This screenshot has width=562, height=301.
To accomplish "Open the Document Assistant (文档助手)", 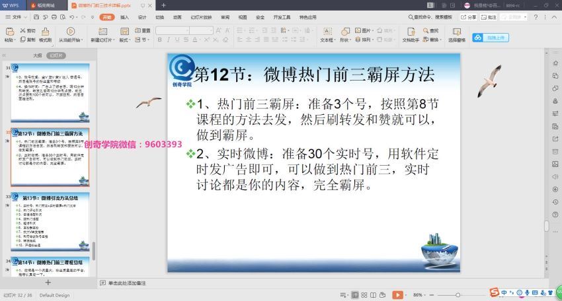I will coord(411,35).
